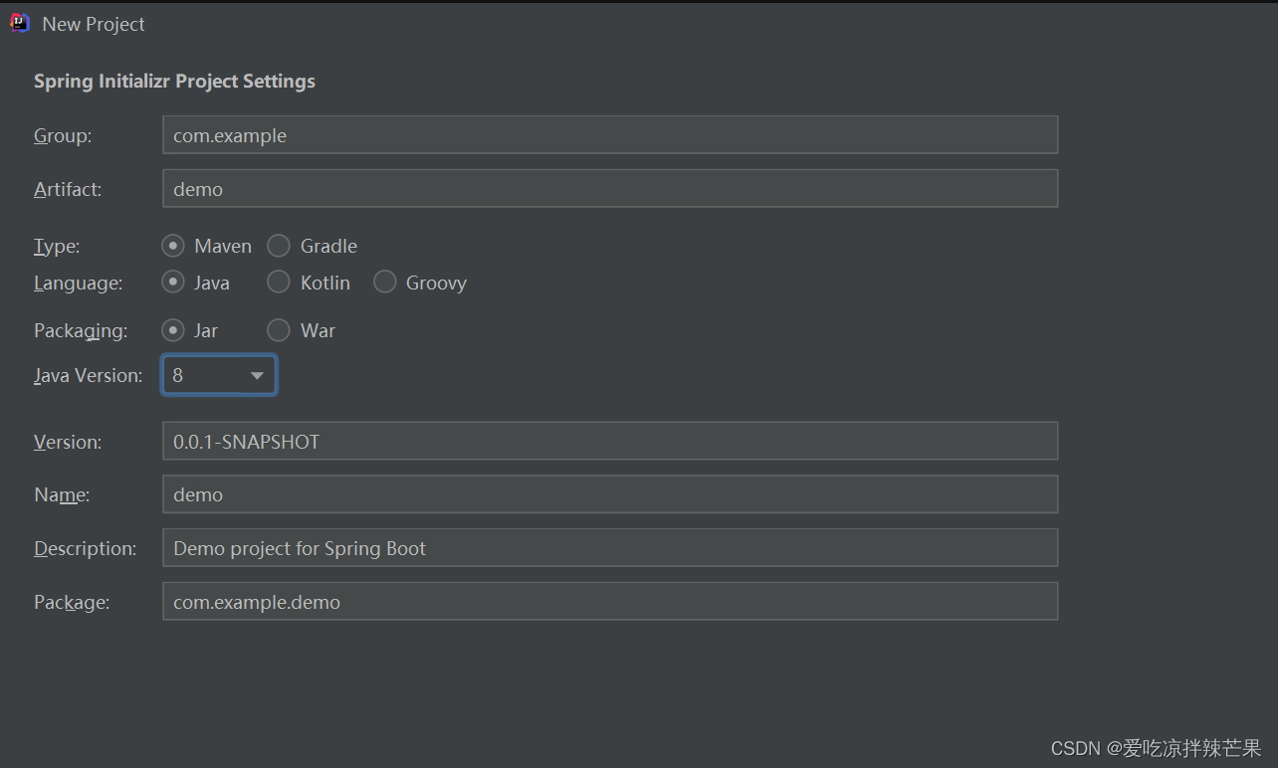Click the IntelliJ IDEA icon in title bar
The width and height of the screenshot is (1278, 768).
[20, 23]
